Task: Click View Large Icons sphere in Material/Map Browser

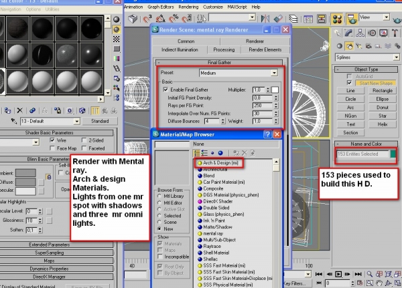Action: 220,153
